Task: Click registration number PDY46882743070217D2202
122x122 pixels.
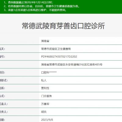Action: 59,57
